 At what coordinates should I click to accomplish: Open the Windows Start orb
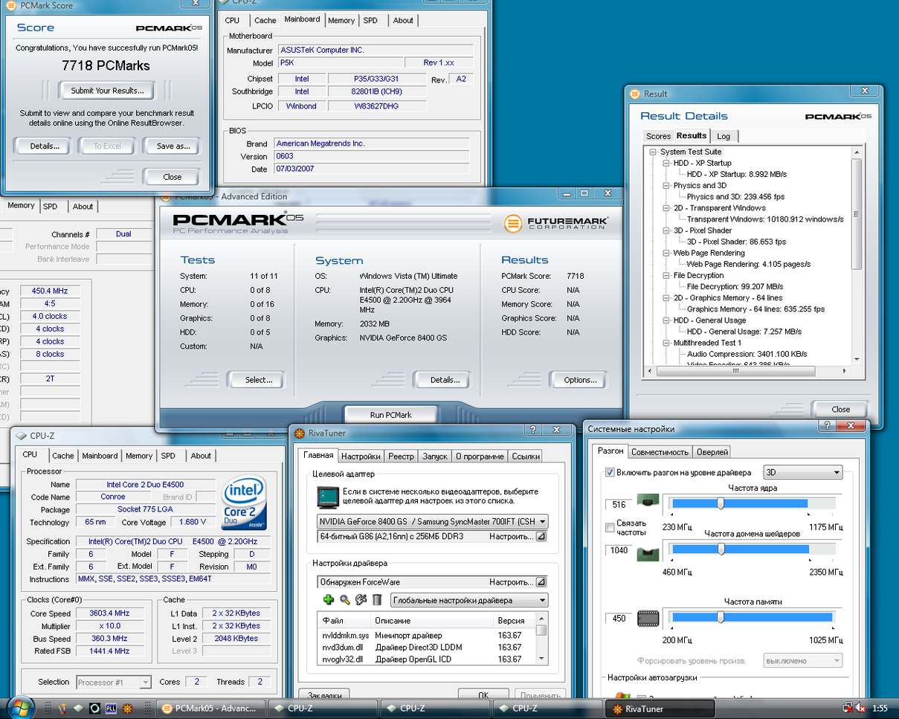pos(19,707)
